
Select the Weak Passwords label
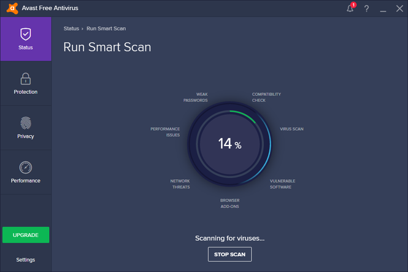(196, 97)
